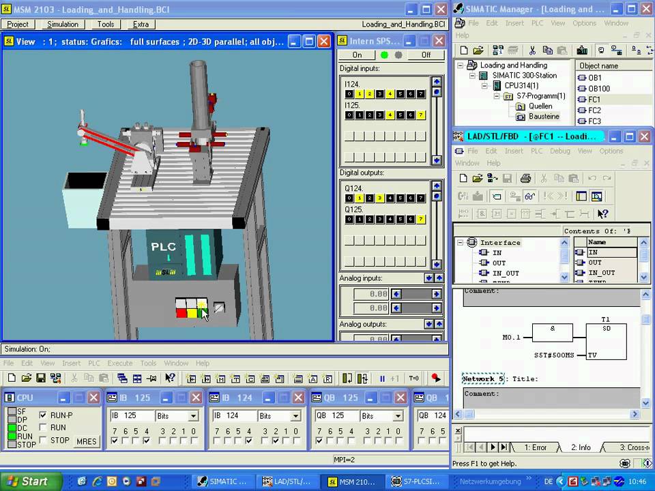Viewport: 655px width, 491px height.
Task: Open Bits format dropdown in IB 124 window
Action: pyautogui.click(x=295, y=416)
